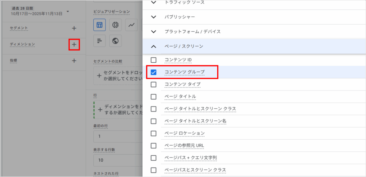Check the コンテンツ ID checkbox
366x177 pixels.
point(154,60)
